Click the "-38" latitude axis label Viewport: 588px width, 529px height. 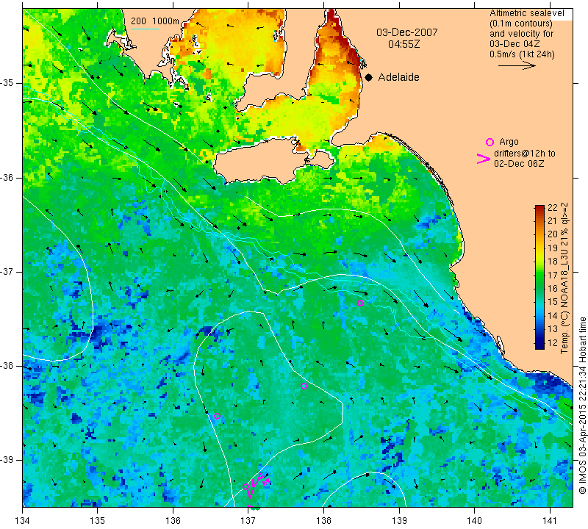point(7,366)
